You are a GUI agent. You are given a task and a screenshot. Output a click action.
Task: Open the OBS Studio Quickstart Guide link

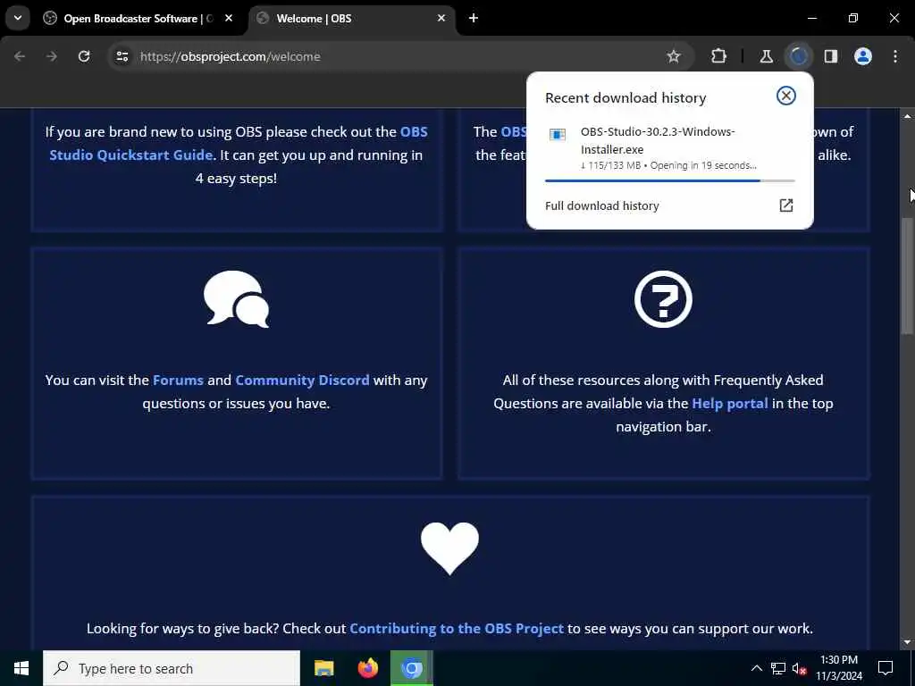(238, 144)
